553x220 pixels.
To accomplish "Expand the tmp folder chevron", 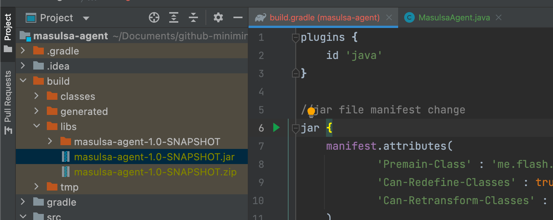I will 36,187.
